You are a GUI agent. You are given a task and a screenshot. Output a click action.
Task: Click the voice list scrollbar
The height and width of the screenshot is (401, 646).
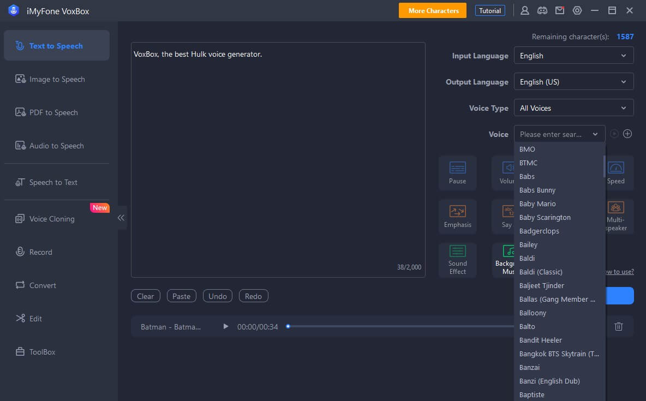point(604,166)
